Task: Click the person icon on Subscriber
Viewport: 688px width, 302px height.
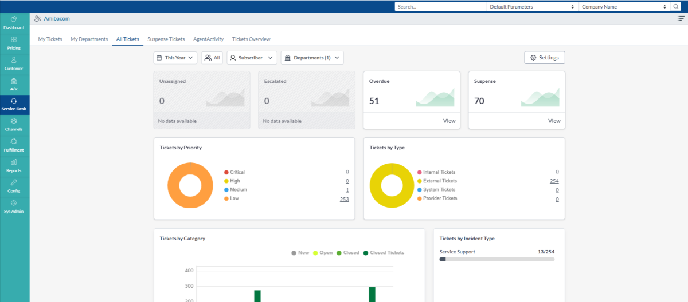Action: 233,58
